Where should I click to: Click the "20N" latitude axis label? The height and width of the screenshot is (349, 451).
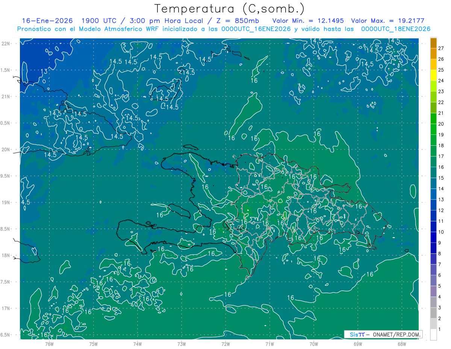[x=6, y=149]
